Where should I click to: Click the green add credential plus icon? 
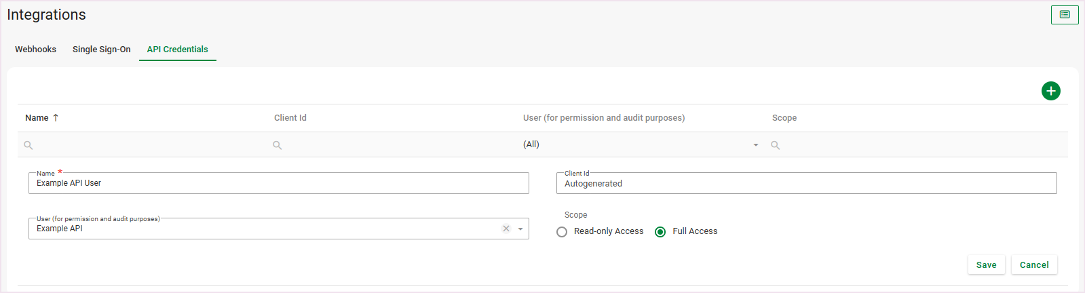tap(1050, 91)
